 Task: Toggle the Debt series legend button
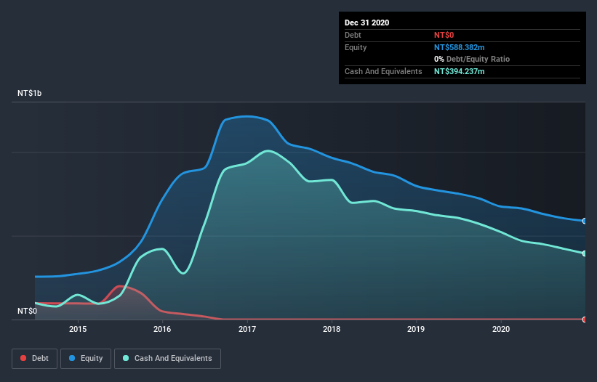pos(35,359)
